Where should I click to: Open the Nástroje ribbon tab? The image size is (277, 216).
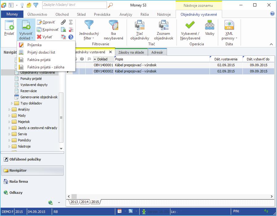(164, 14)
